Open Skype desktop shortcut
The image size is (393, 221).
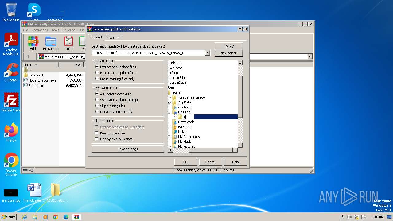pyautogui.click(x=34, y=12)
